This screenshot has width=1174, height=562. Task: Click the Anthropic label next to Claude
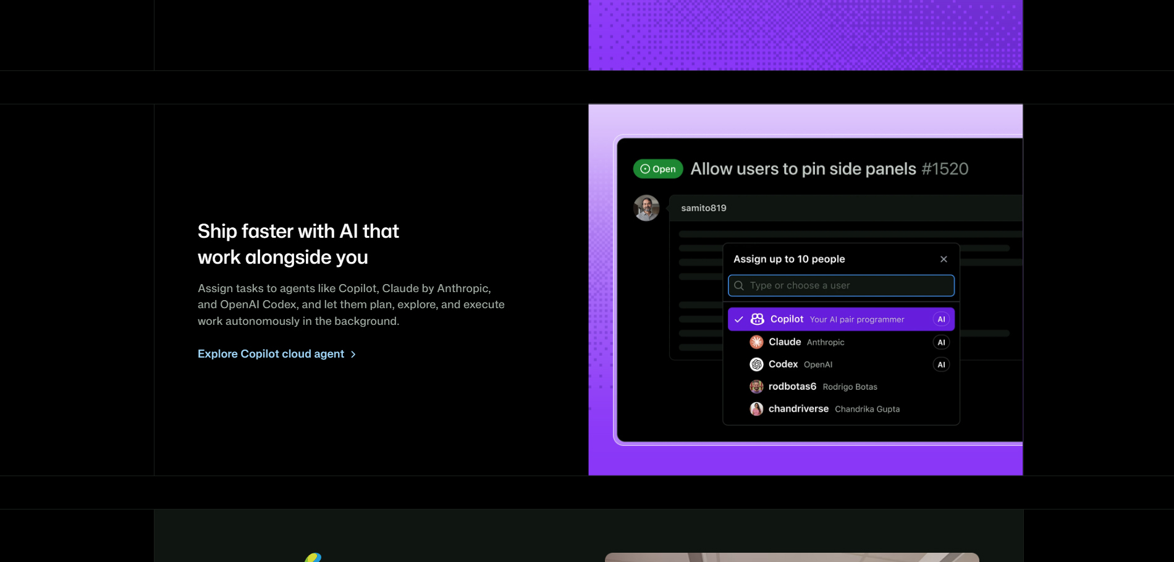(x=826, y=342)
